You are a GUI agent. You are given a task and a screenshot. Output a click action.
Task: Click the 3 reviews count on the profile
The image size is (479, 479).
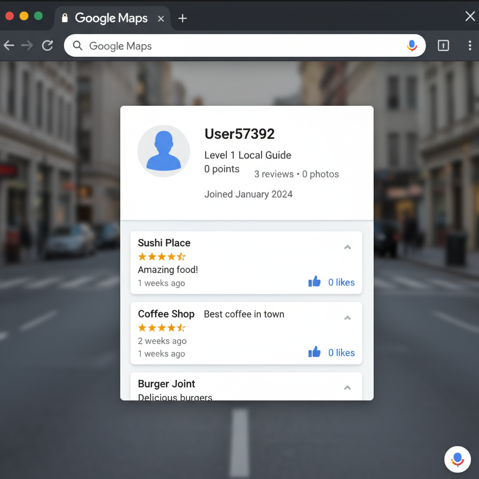(274, 174)
